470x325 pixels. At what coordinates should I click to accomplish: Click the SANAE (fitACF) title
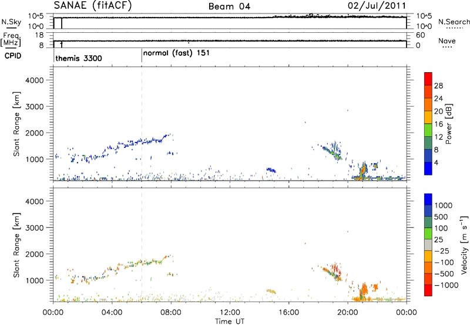pos(93,5)
